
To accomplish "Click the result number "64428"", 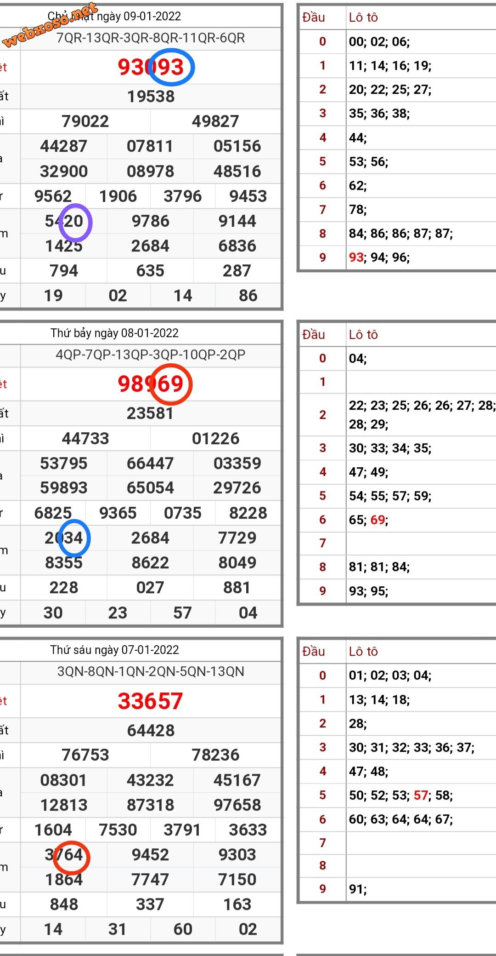I will (151, 731).
